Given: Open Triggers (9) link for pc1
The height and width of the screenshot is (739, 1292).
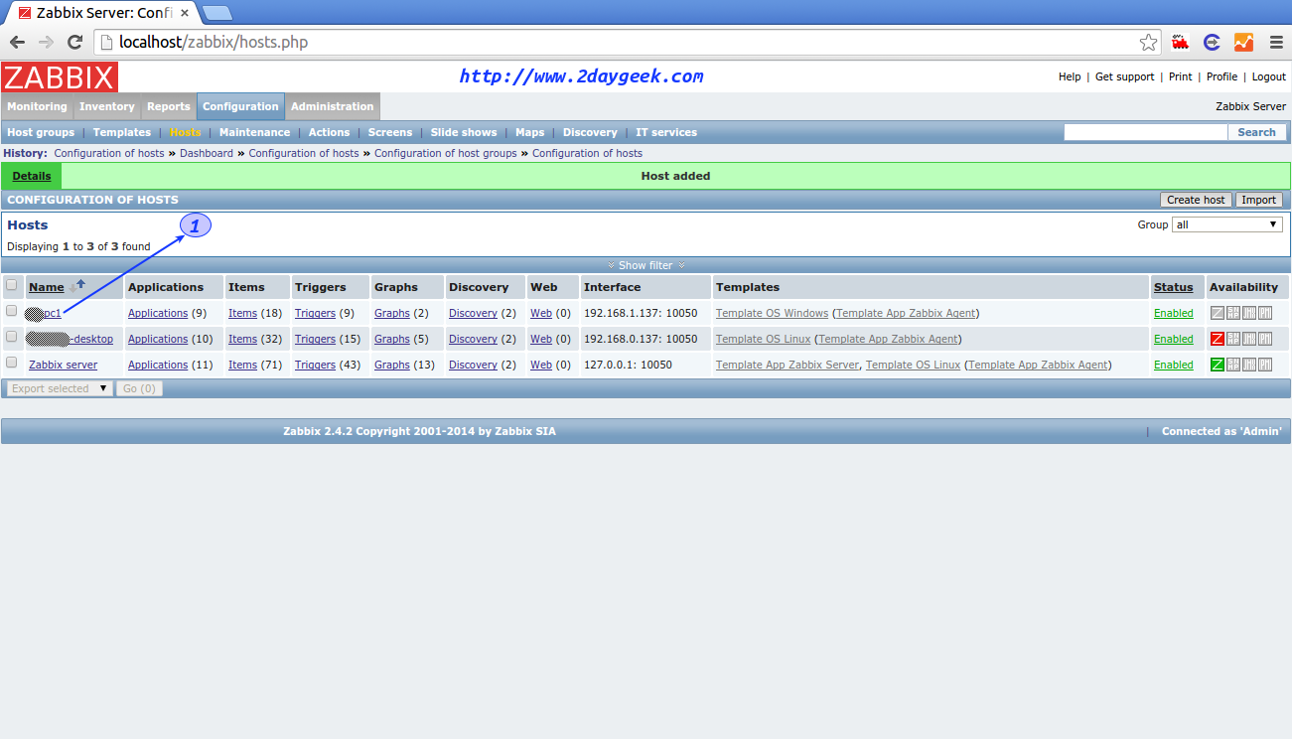Looking at the screenshot, I should [x=315, y=313].
